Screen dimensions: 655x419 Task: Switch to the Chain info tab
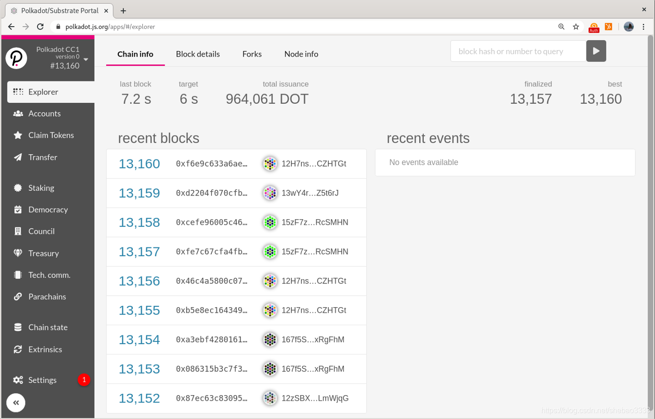[135, 54]
